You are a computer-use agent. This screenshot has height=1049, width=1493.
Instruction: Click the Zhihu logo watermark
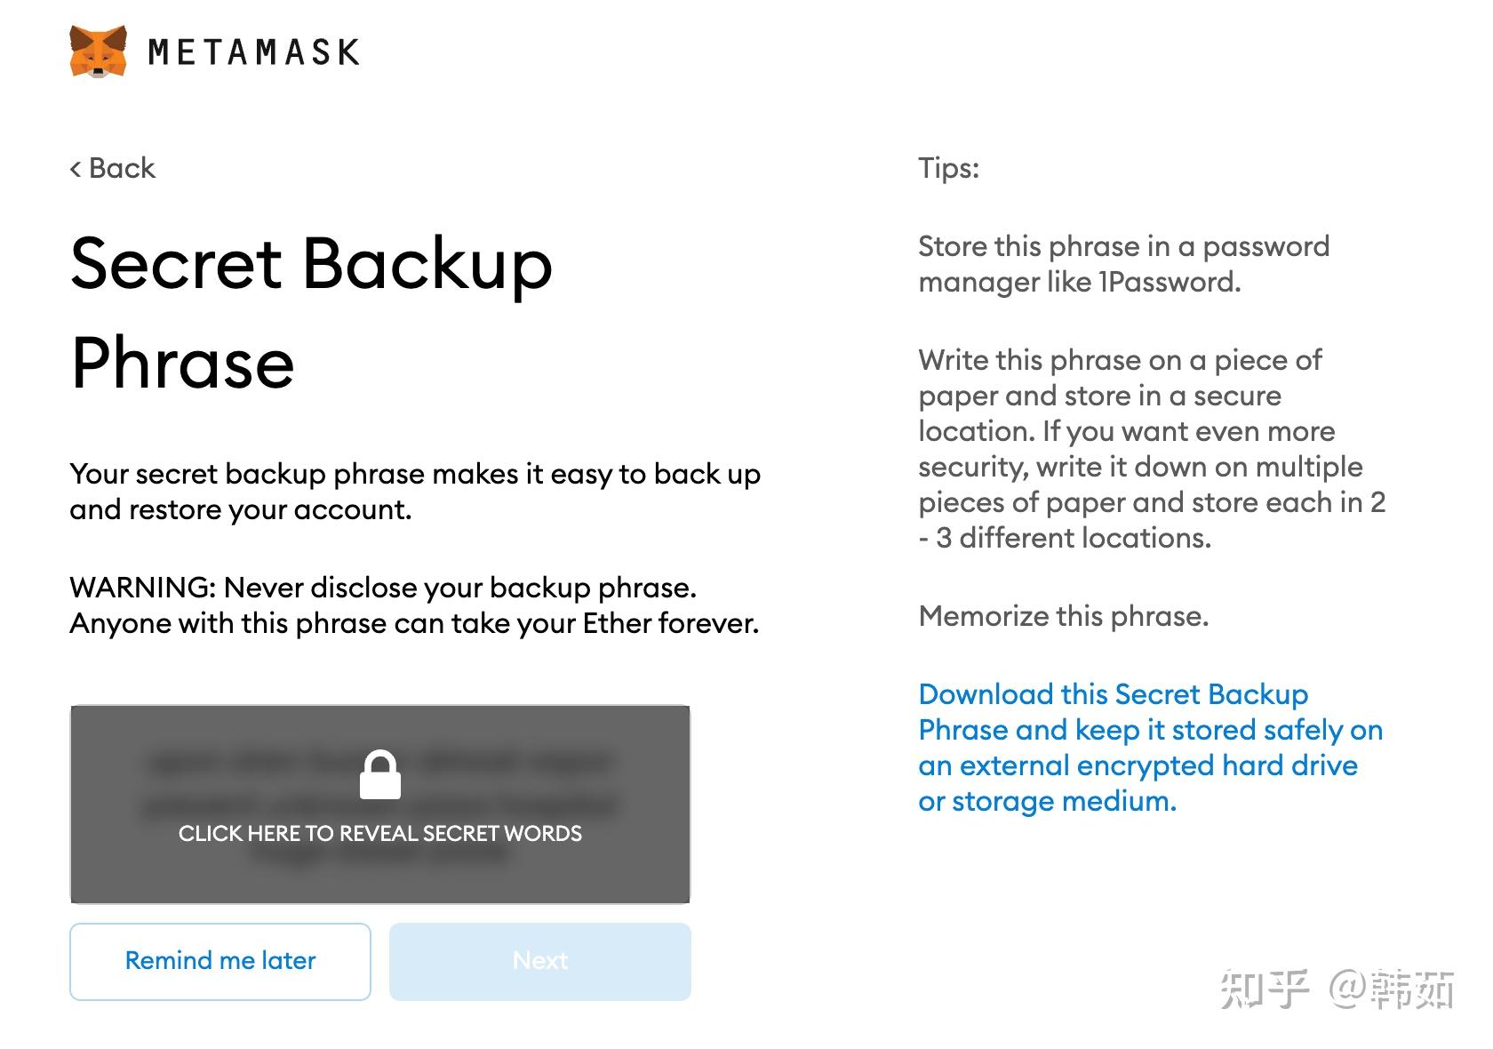pos(1265,988)
